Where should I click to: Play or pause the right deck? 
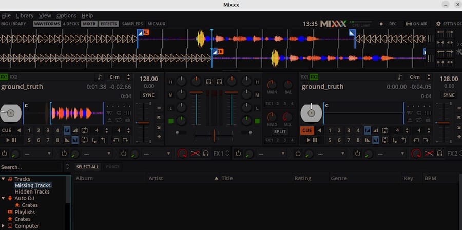pos(312,140)
